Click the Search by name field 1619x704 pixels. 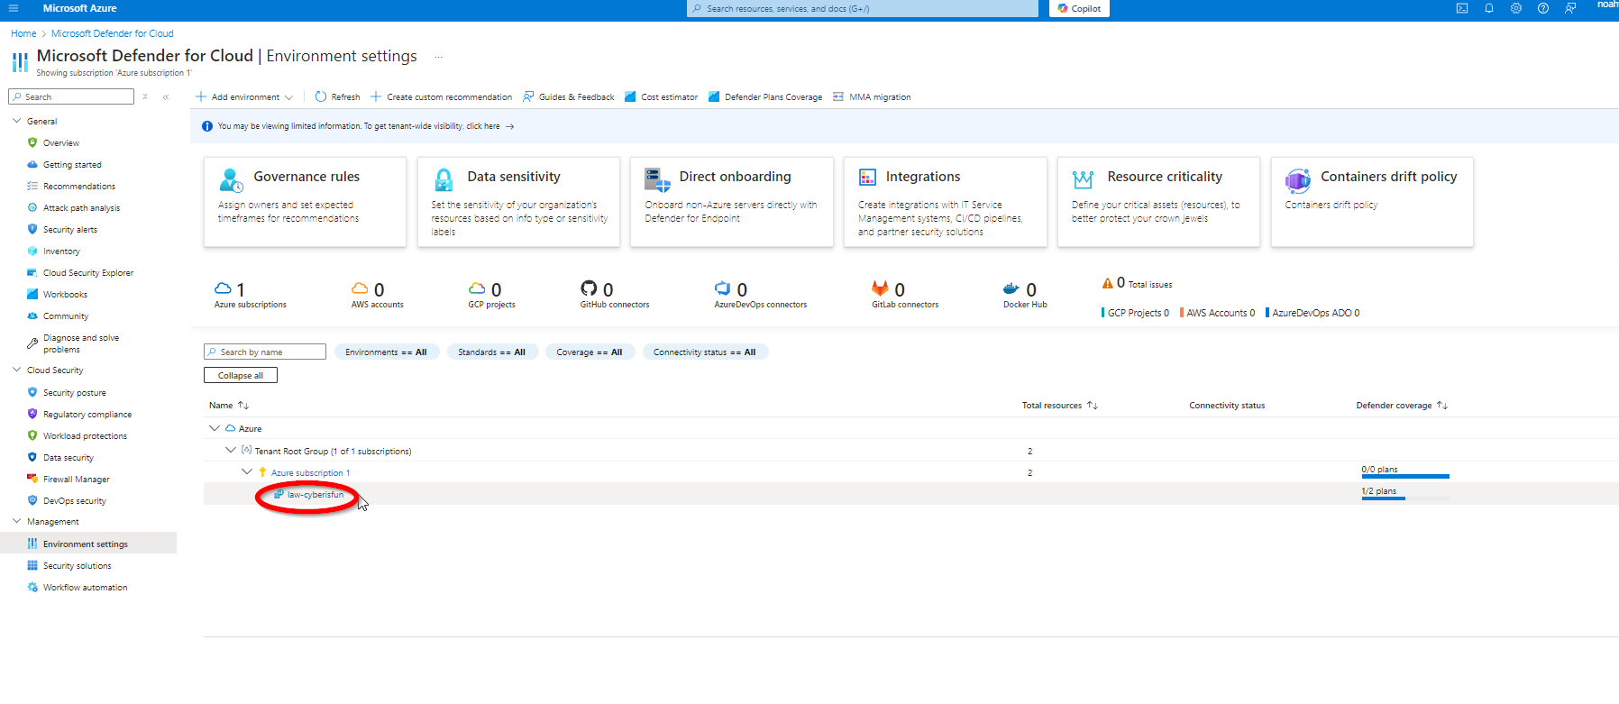tap(265, 352)
